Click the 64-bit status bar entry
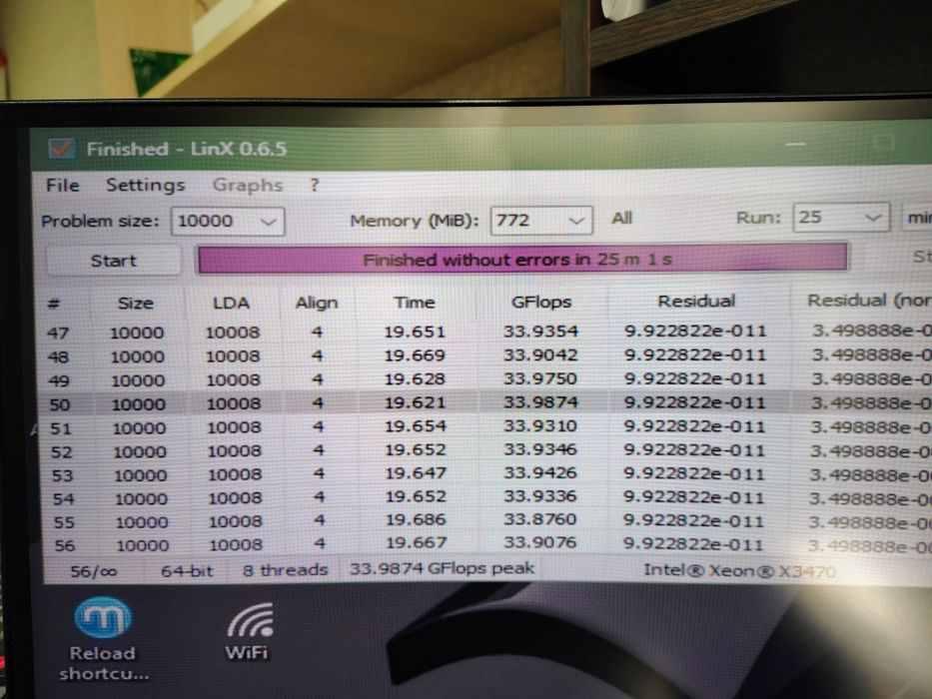Viewport: 932px width, 699px height. coord(187,571)
